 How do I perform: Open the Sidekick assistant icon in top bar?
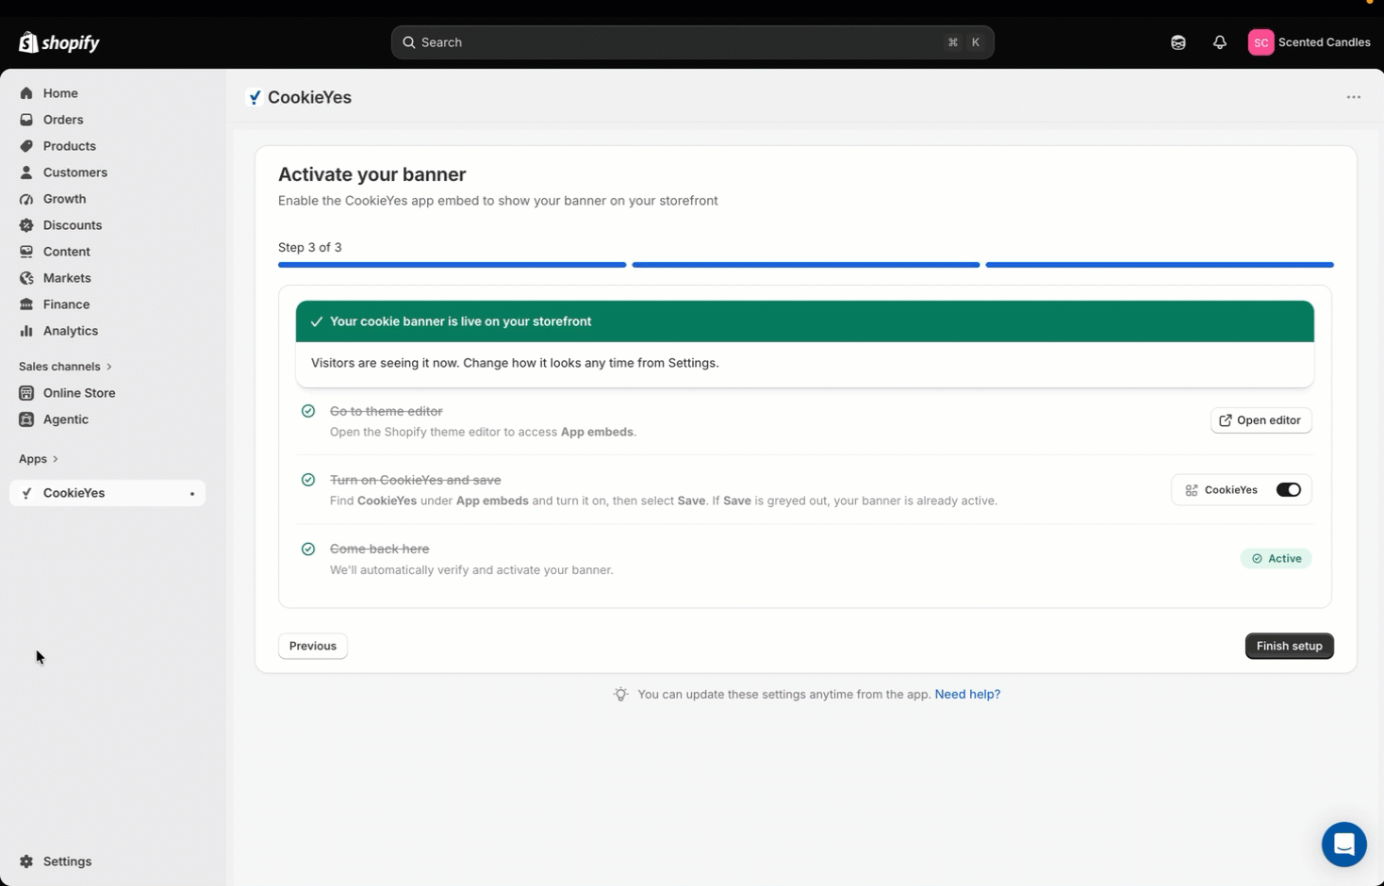pos(1178,42)
